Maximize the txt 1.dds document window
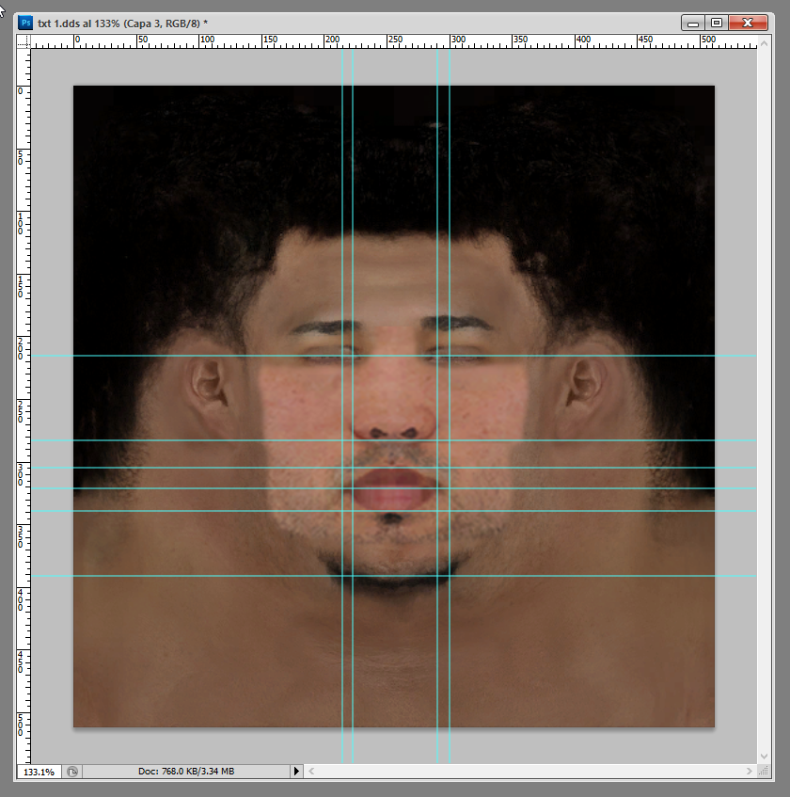790x797 pixels. pos(717,23)
